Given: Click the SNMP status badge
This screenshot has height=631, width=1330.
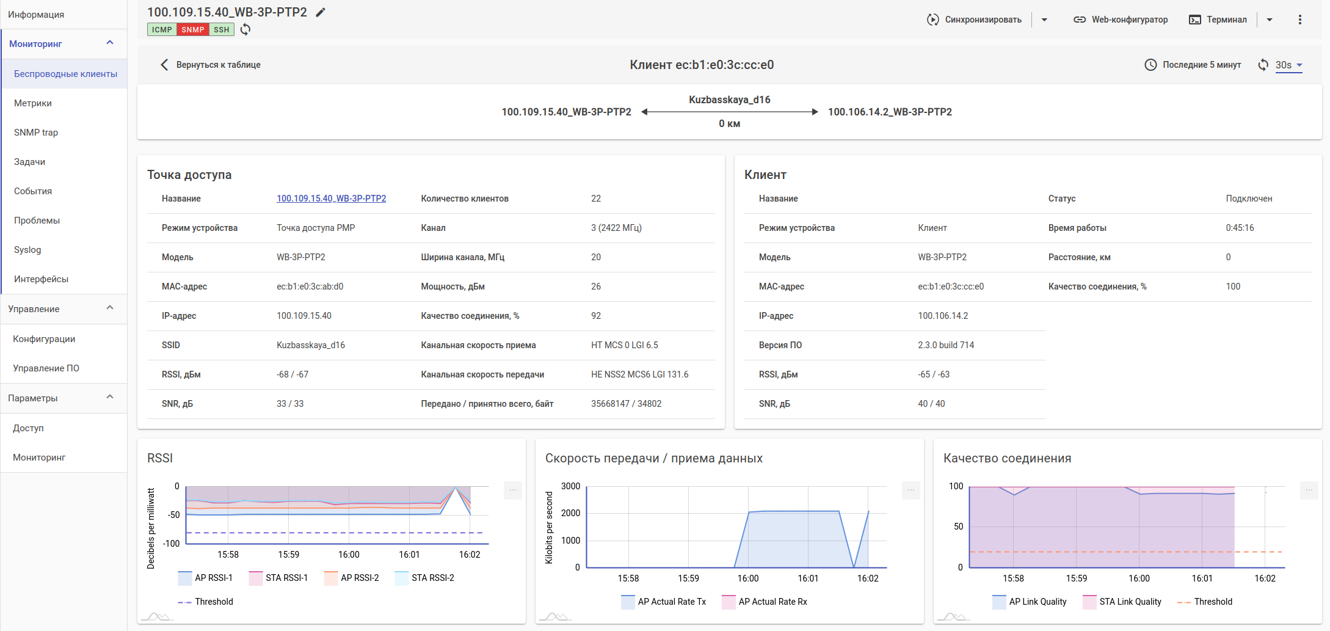Looking at the screenshot, I should (192, 29).
